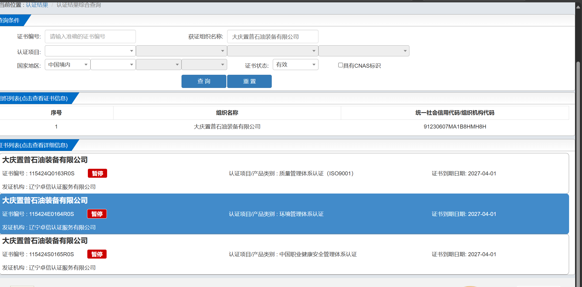Open the 证书状态 dropdown showing 有效
The image size is (582, 287).
pos(295,65)
